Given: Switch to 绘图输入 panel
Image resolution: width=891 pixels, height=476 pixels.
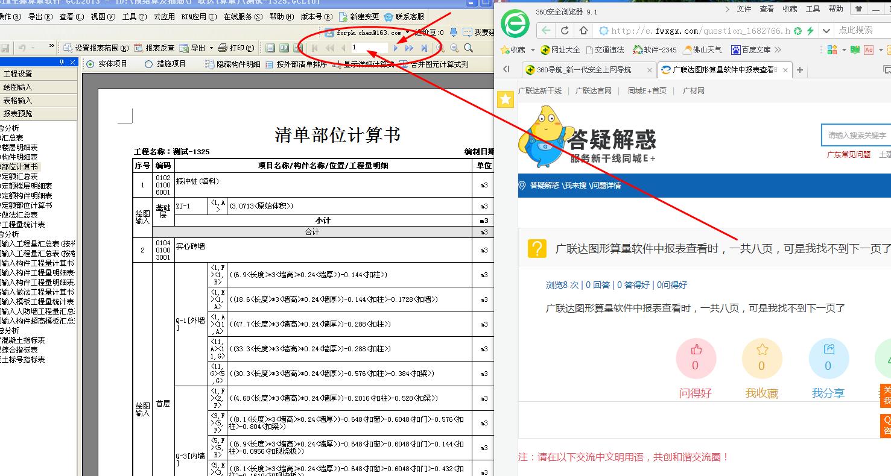Looking at the screenshot, I should tap(39, 87).
